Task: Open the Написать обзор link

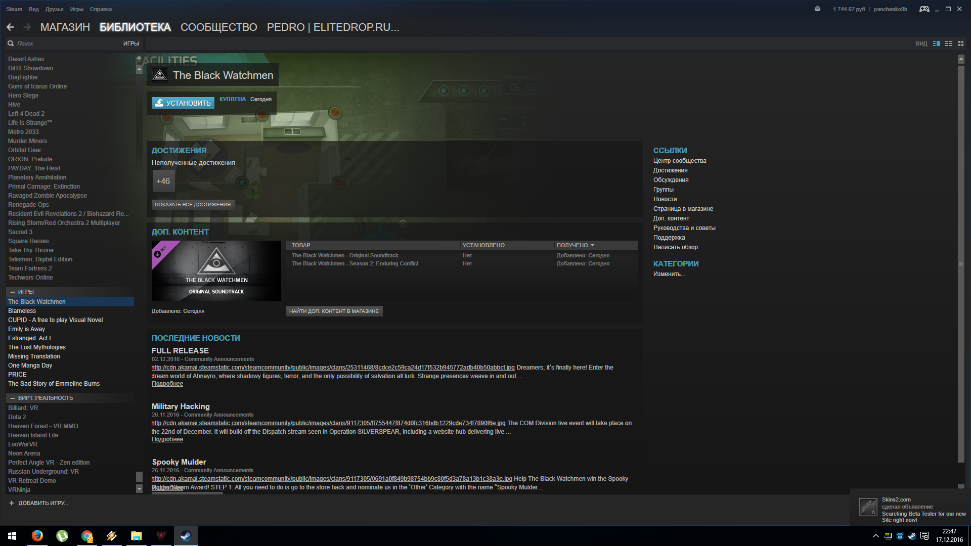Action: tap(676, 247)
